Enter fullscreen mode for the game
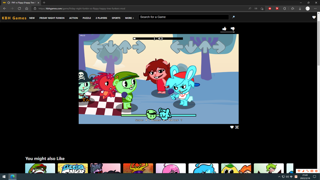This screenshot has width=320, height=180. [x=237, y=127]
